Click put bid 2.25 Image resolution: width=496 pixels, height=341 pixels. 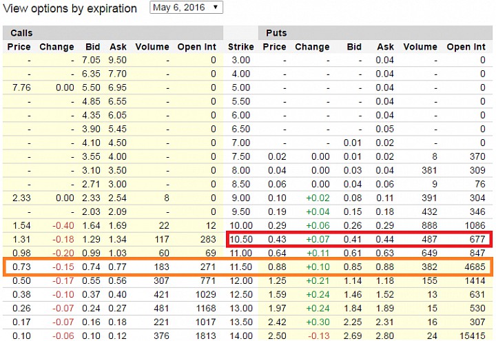click(x=353, y=322)
